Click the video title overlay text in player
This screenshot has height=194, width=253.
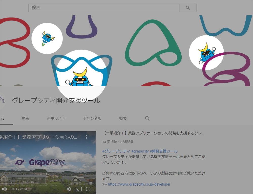click(38, 137)
